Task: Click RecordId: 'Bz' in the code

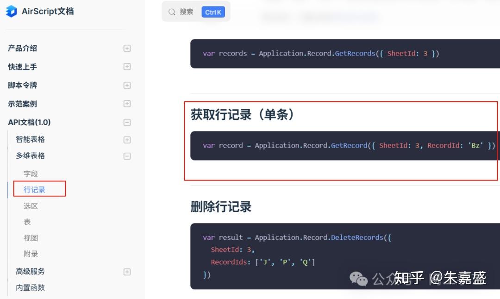Action: (455, 146)
